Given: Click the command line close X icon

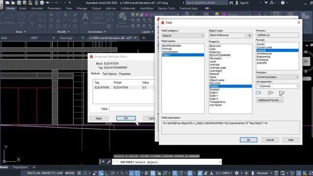Looking at the screenshot, I should pos(103,162).
